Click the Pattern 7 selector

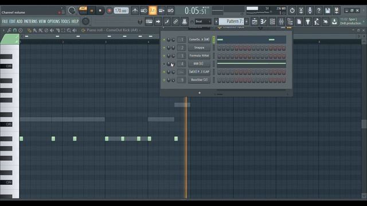pos(232,22)
